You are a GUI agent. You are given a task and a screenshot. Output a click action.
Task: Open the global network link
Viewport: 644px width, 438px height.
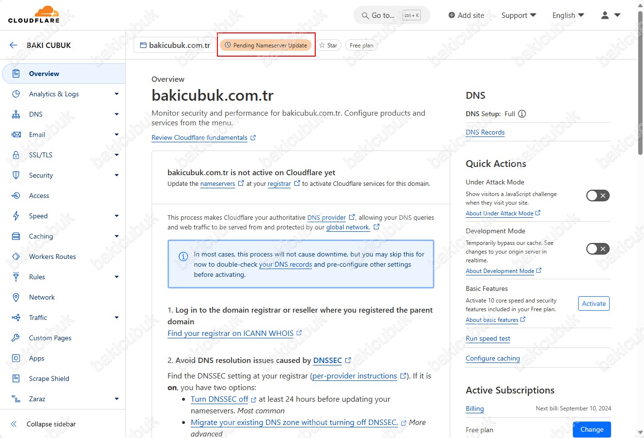(x=353, y=227)
